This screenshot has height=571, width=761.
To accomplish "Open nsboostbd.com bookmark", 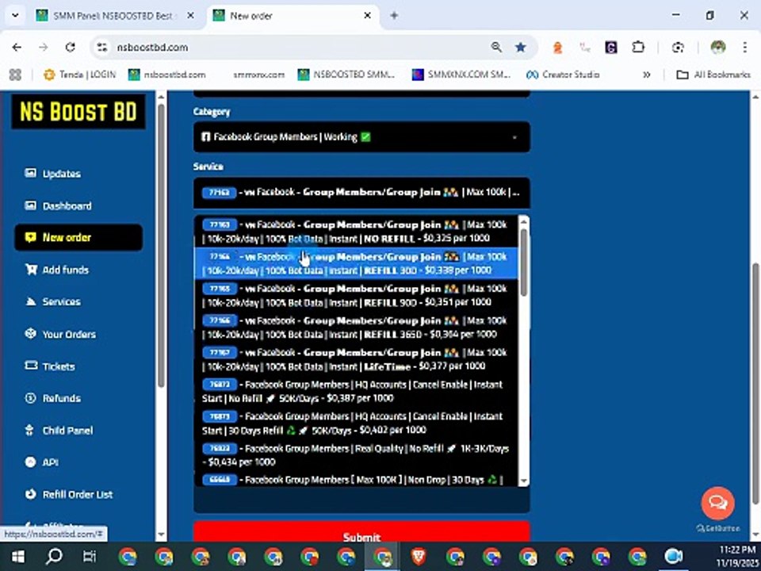I will [167, 75].
